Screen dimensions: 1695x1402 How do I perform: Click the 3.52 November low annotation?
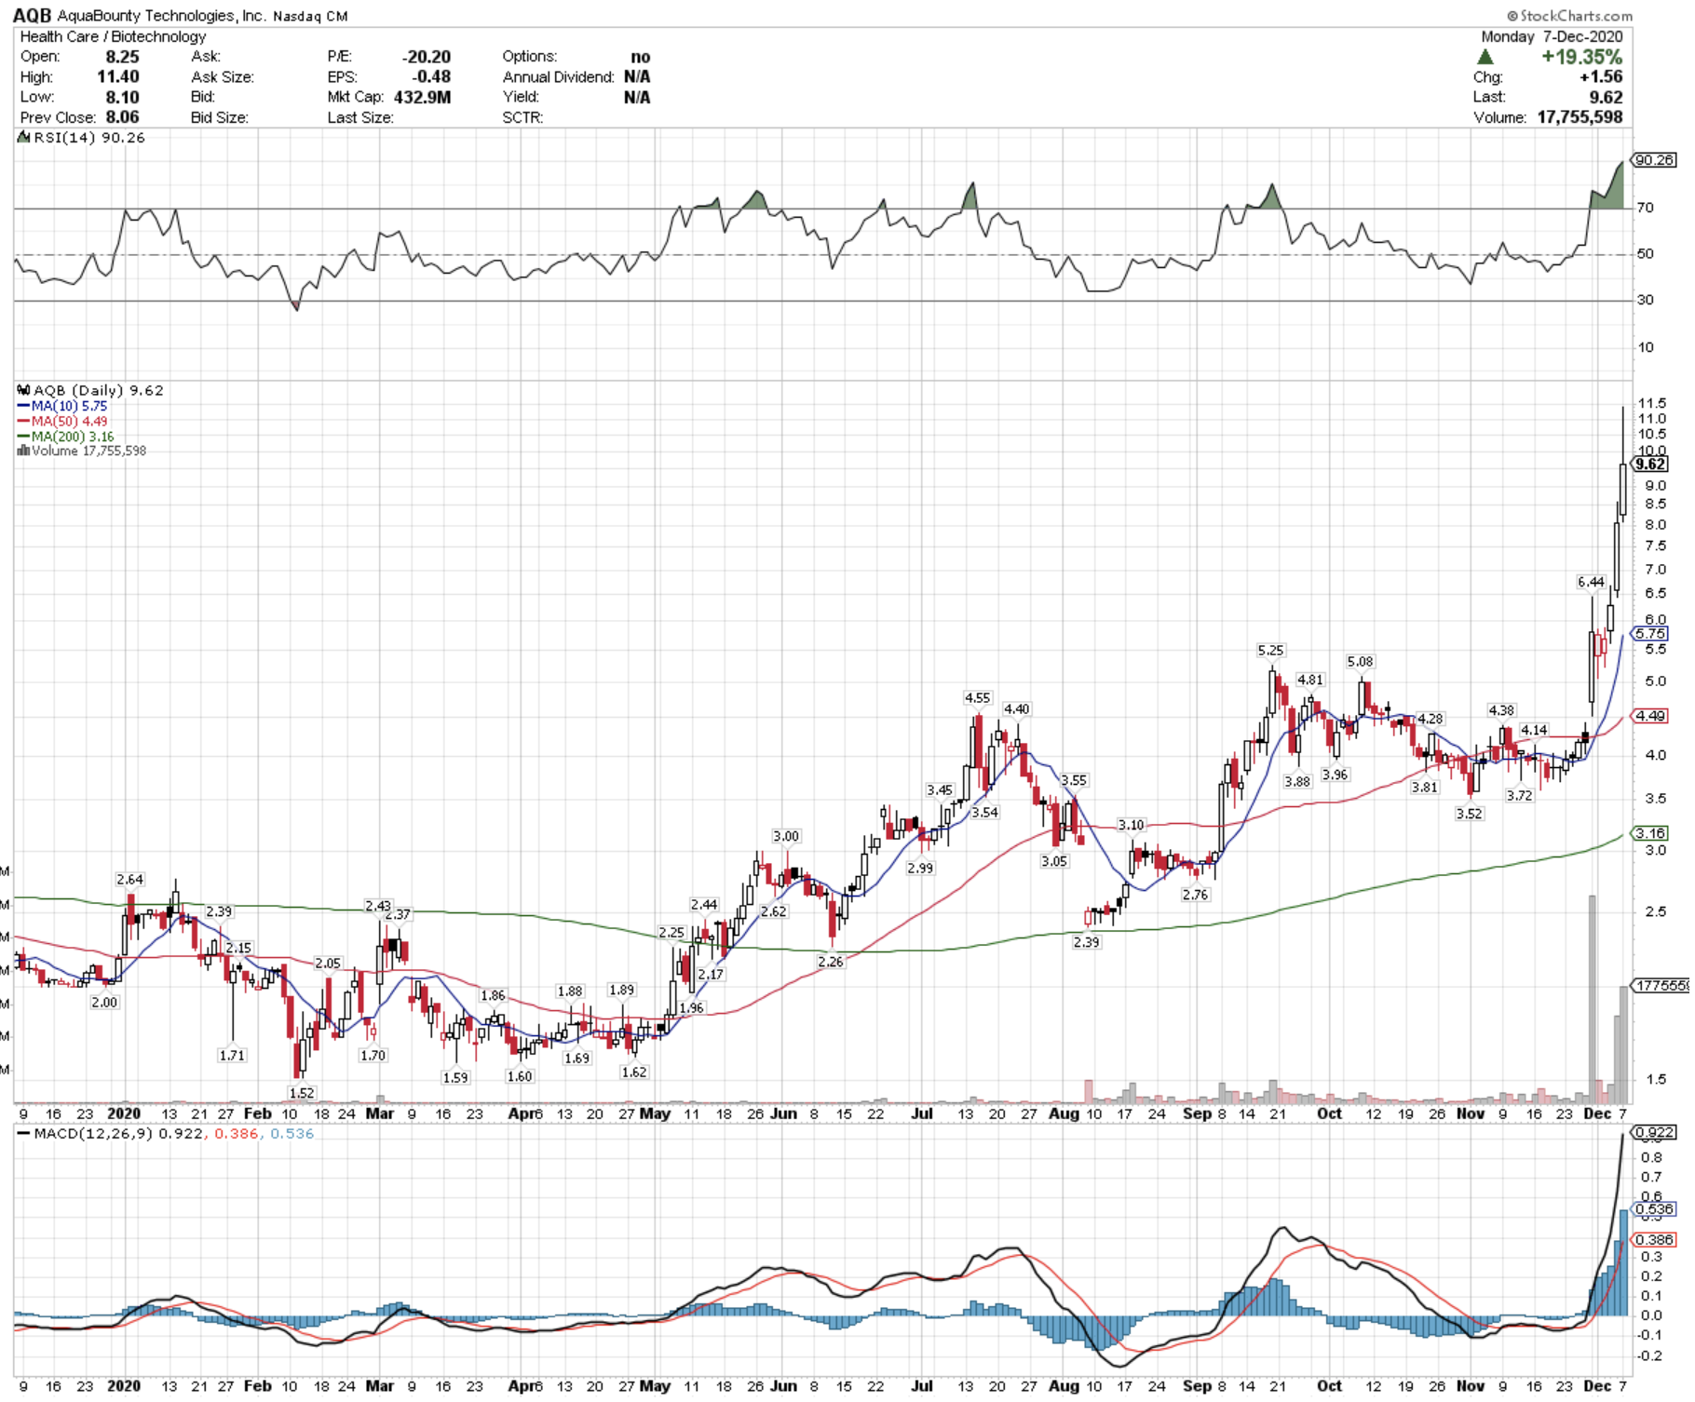[x=1469, y=815]
